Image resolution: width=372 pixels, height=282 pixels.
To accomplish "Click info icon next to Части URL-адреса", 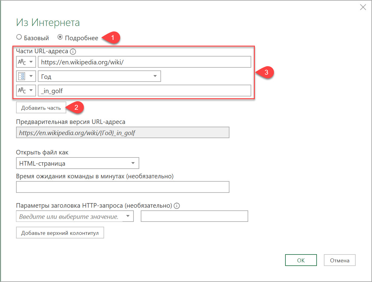I will [73, 52].
